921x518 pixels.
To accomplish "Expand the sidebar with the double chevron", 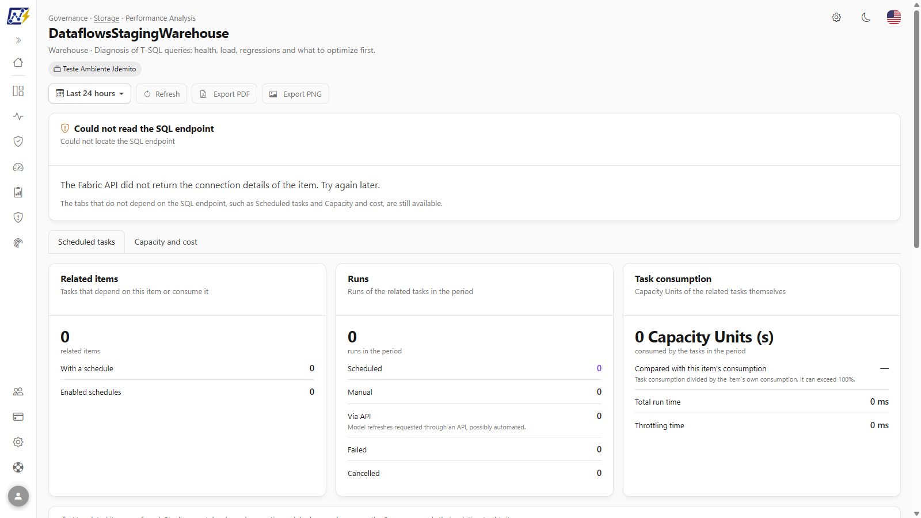I will click(18, 40).
